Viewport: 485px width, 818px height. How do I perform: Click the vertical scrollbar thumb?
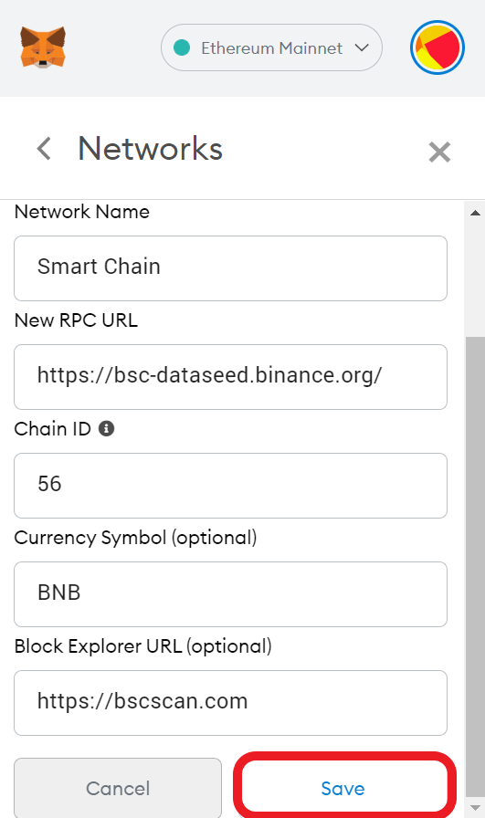click(475, 567)
